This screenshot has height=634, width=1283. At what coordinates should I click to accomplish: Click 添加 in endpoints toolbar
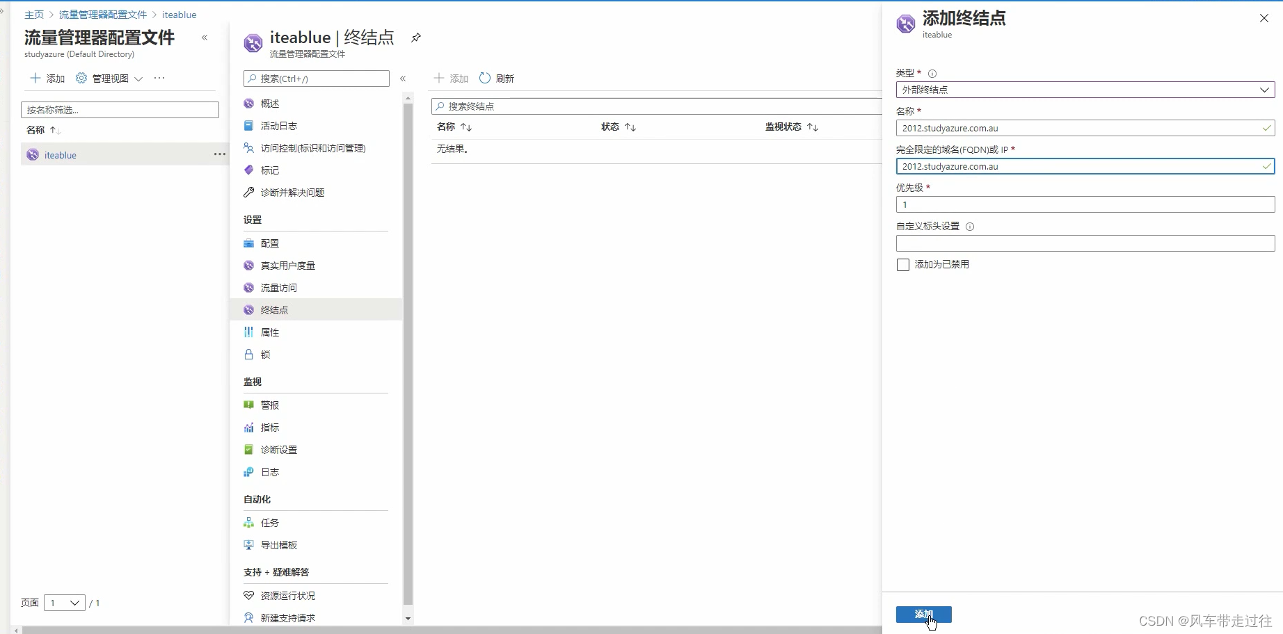pos(451,79)
